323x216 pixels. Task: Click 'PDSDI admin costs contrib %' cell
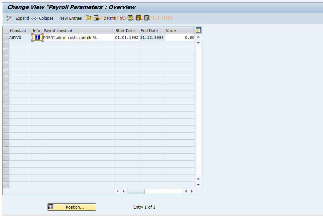(79, 38)
